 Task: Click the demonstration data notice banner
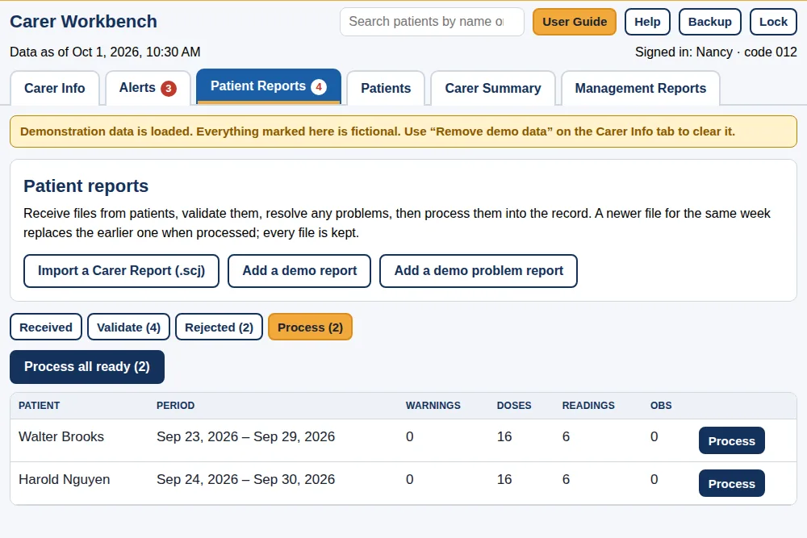[403, 131]
